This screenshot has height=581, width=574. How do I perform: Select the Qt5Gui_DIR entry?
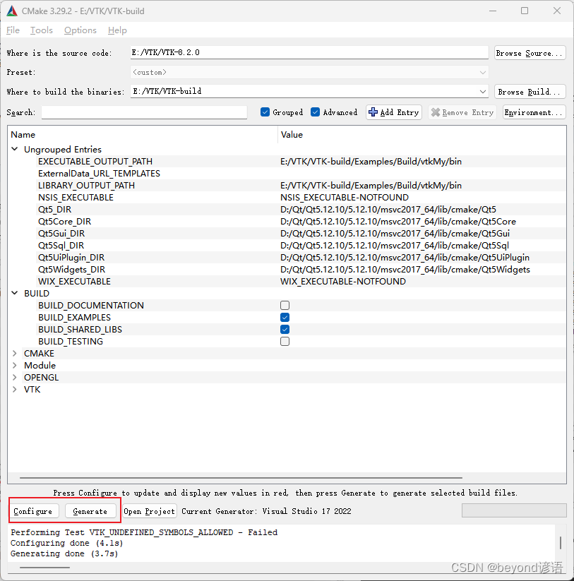[x=61, y=234]
